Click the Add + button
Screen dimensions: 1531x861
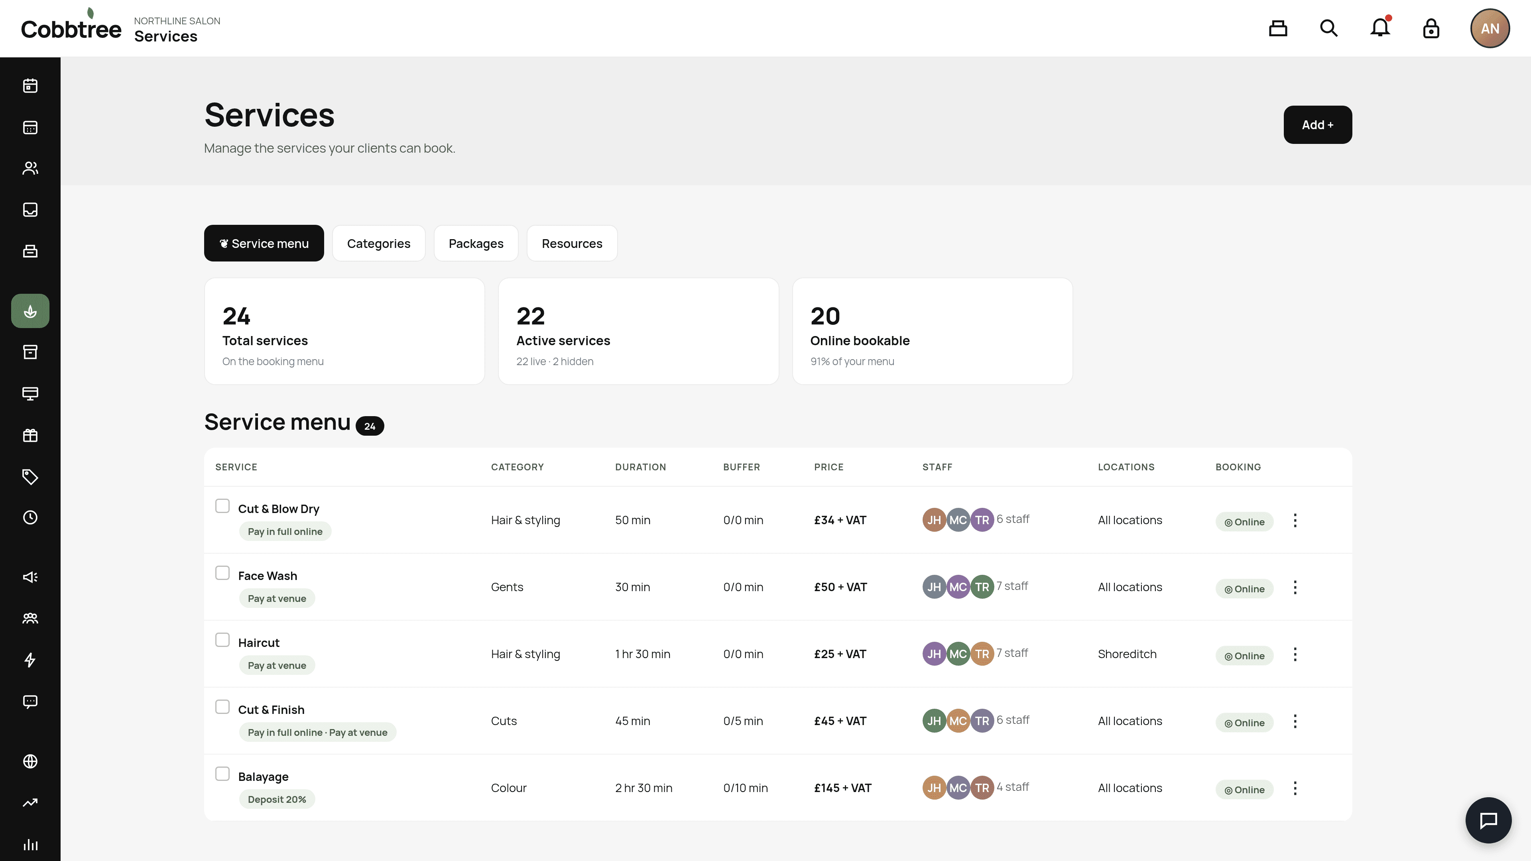1318,125
